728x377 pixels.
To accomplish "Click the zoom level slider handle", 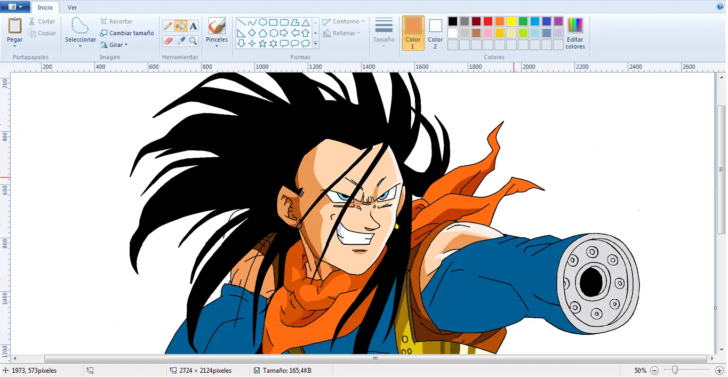I will (x=675, y=370).
